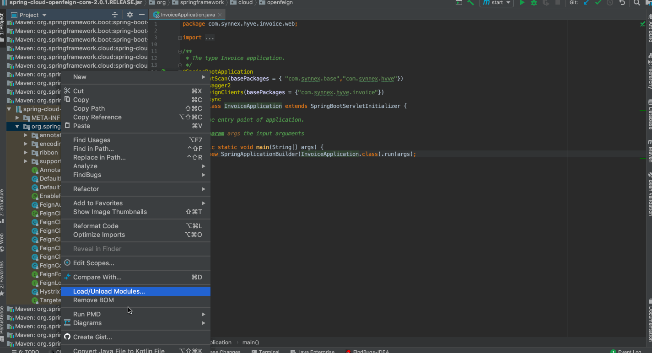Click the Compare With arrows icon

click(67, 277)
